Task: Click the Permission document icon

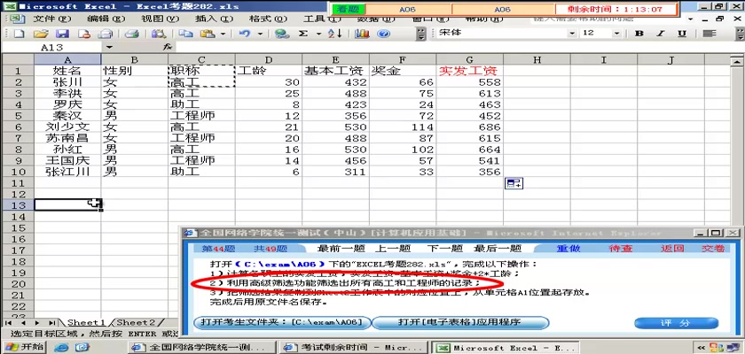Action: [x=84, y=34]
